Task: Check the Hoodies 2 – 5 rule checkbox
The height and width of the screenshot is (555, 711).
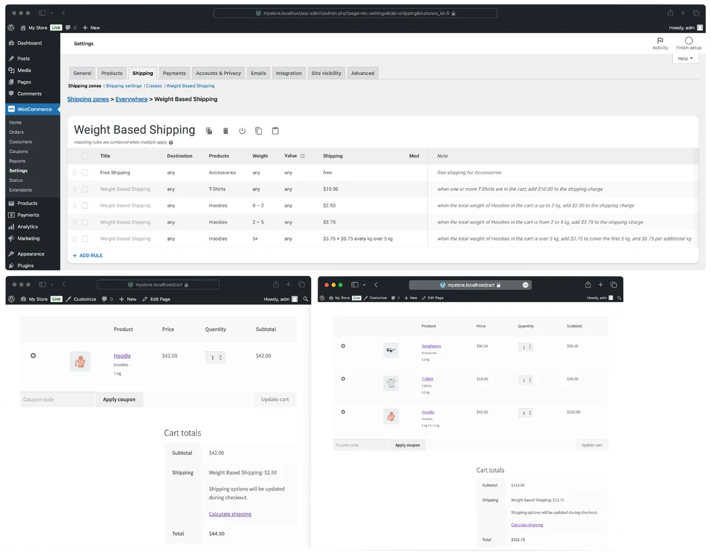Action: 85,222
